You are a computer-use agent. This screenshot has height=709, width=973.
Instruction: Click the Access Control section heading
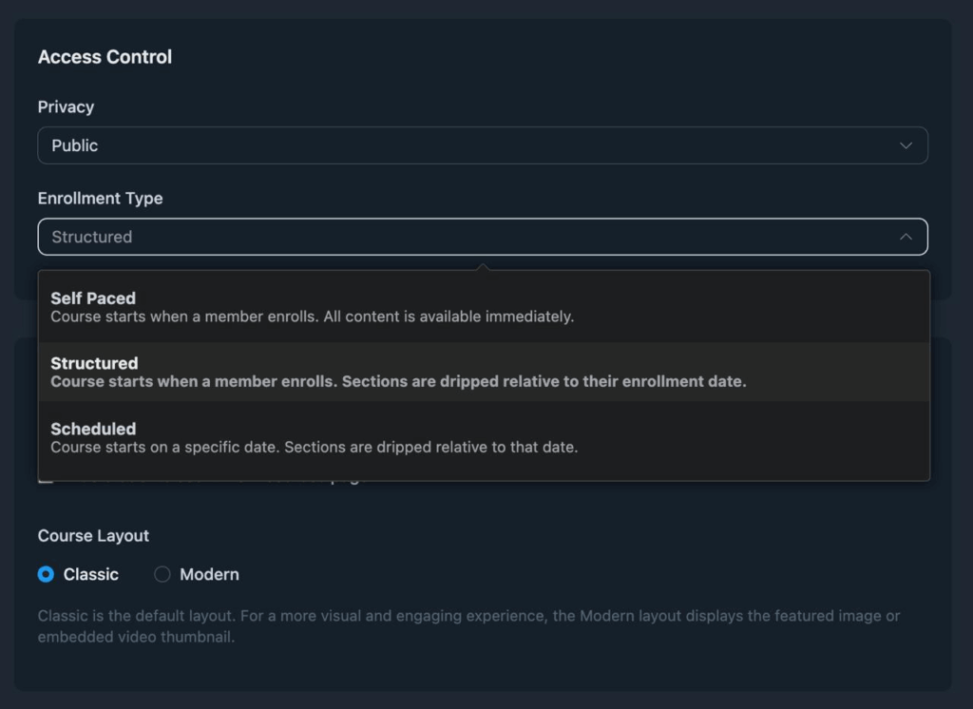click(x=105, y=57)
